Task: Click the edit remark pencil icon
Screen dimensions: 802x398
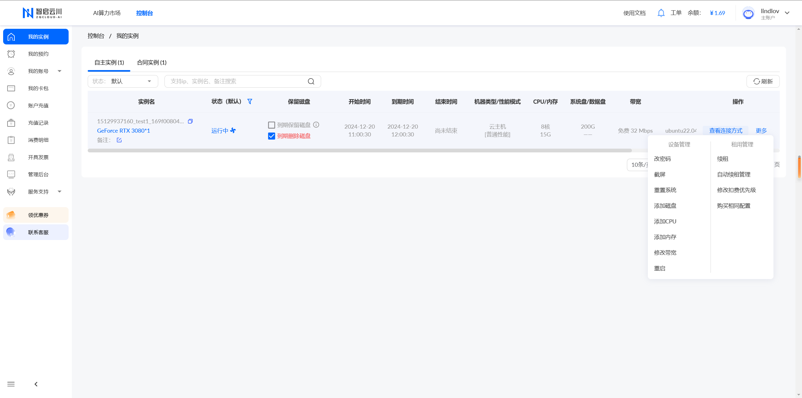Action: (x=119, y=140)
